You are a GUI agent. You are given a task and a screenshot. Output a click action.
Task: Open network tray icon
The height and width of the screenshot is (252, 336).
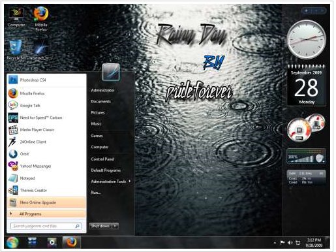coord(298,242)
